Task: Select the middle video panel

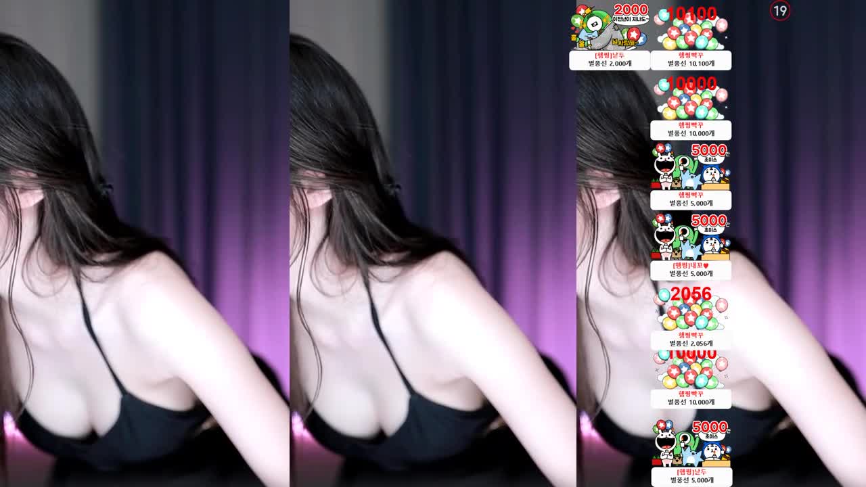Action: pos(433,243)
